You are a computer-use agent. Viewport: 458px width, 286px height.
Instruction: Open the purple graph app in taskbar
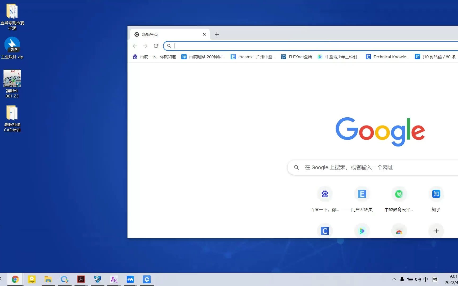pyautogui.click(x=114, y=279)
